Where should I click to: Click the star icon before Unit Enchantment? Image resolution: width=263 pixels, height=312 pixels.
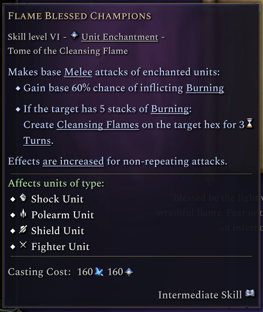74,35
